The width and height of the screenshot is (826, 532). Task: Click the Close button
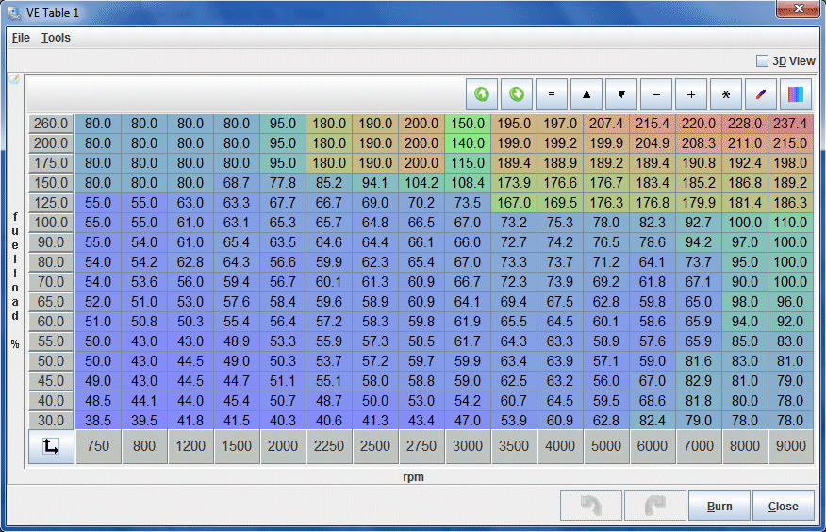click(x=783, y=507)
